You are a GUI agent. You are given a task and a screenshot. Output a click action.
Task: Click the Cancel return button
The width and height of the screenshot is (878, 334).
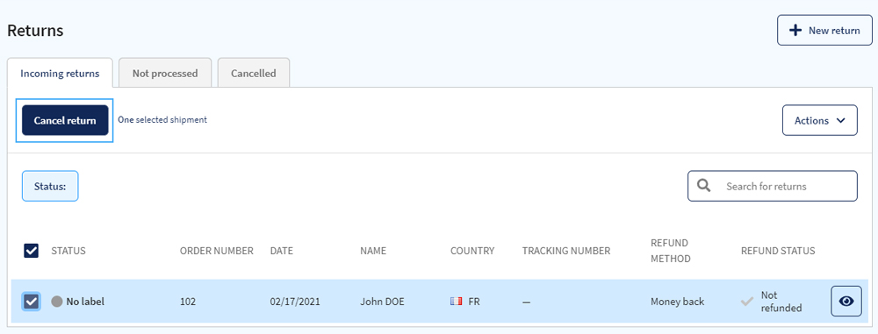[65, 120]
